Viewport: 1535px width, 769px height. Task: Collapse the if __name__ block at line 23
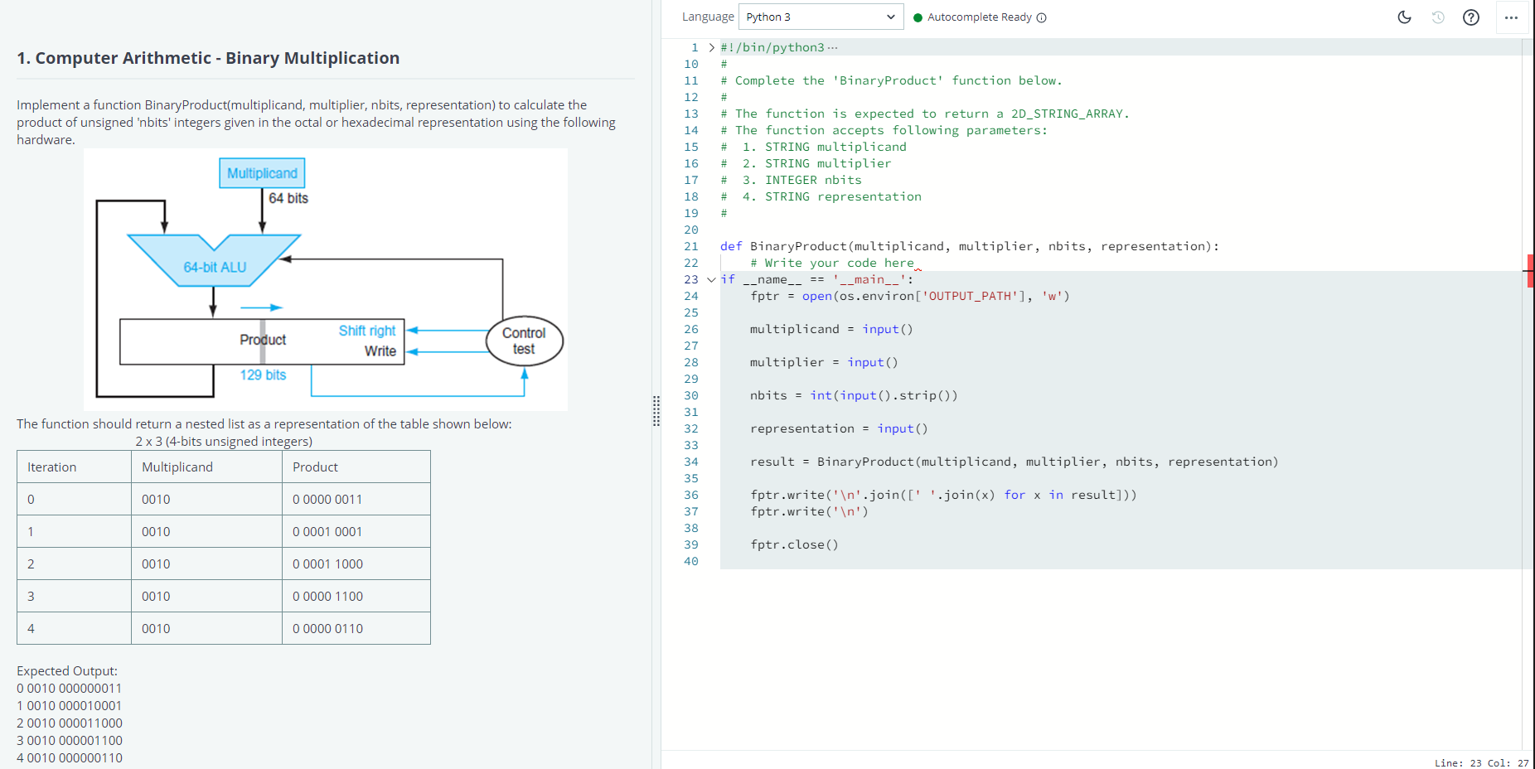(x=711, y=279)
